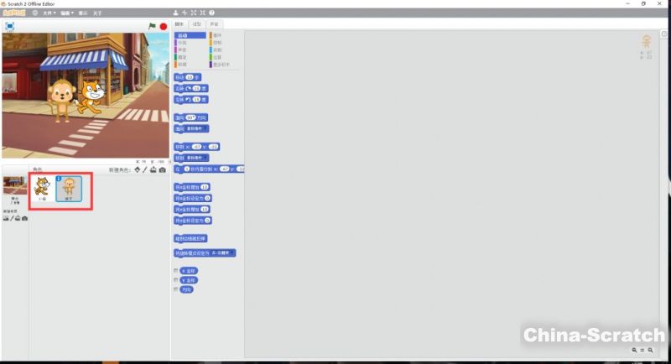The image size is (671, 364).
Task: Open the 编辑 (Edit) menu
Action: (66, 13)
